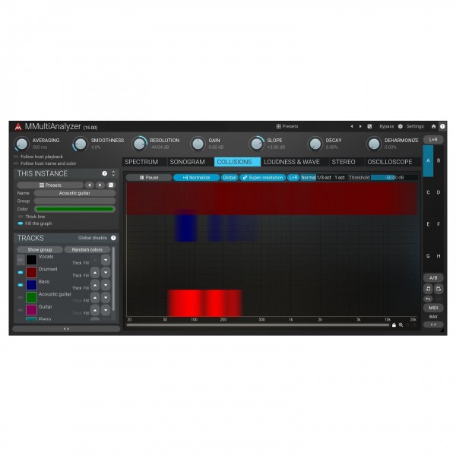Open help for Tracks panel

113,238
